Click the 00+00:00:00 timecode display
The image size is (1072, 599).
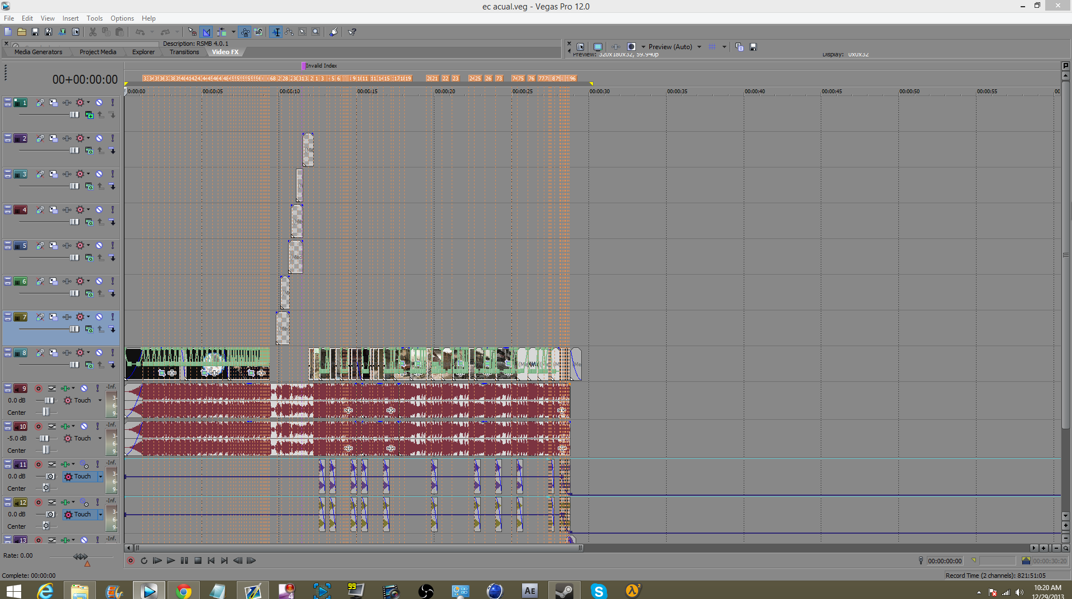pyautogui.click(x=85, y=80)
